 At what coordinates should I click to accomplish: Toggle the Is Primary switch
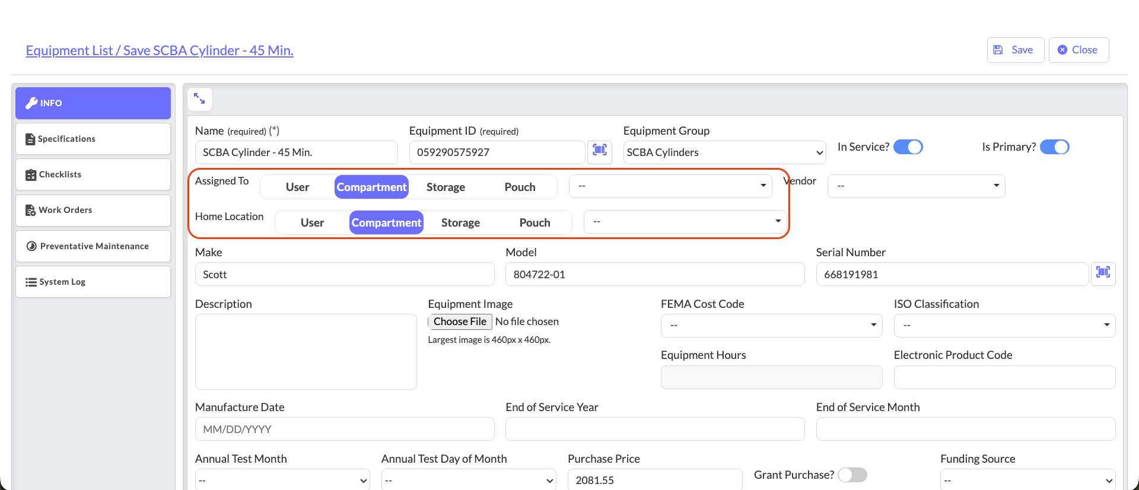pos(1055,147)
